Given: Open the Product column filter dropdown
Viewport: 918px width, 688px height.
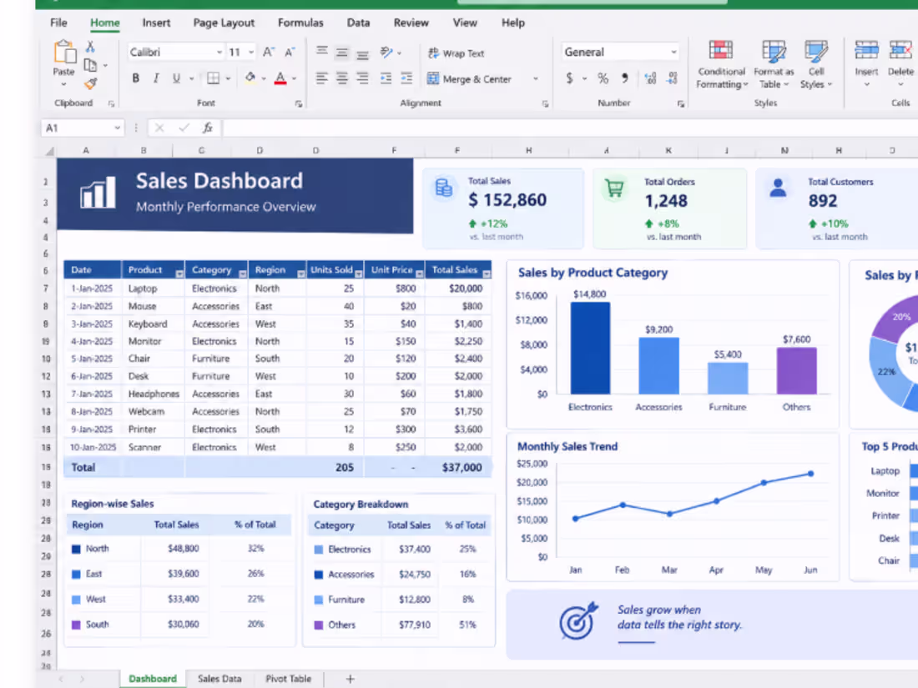Looking at the screenshot, I should [179, 274].
